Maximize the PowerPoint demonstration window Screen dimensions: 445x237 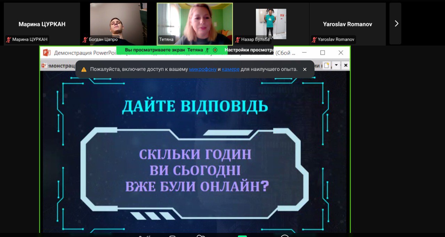(323, 53)
